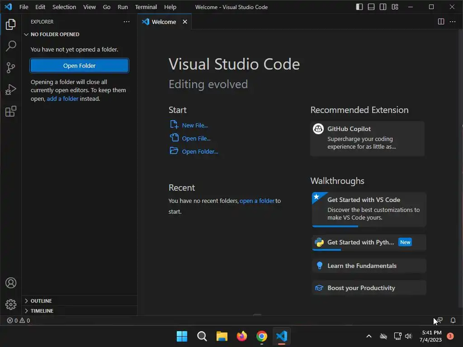
Task: Open the Source Control view
Action: tap(11, 68)
